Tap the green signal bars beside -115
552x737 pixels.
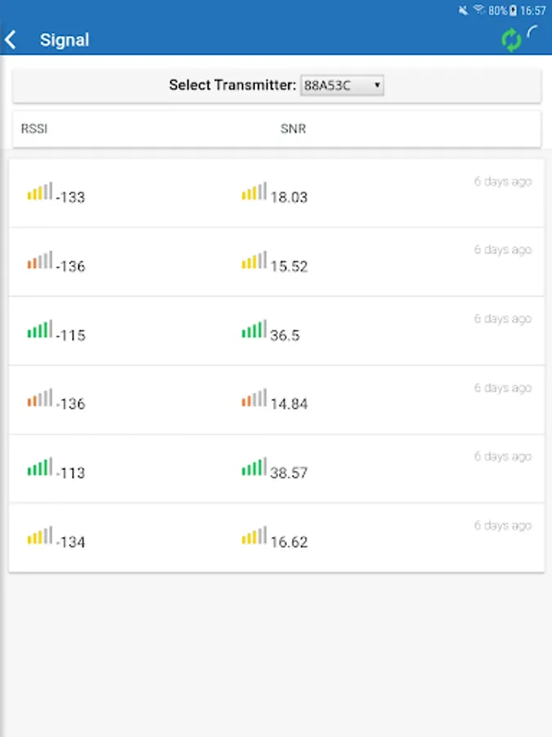coord(39,329)
